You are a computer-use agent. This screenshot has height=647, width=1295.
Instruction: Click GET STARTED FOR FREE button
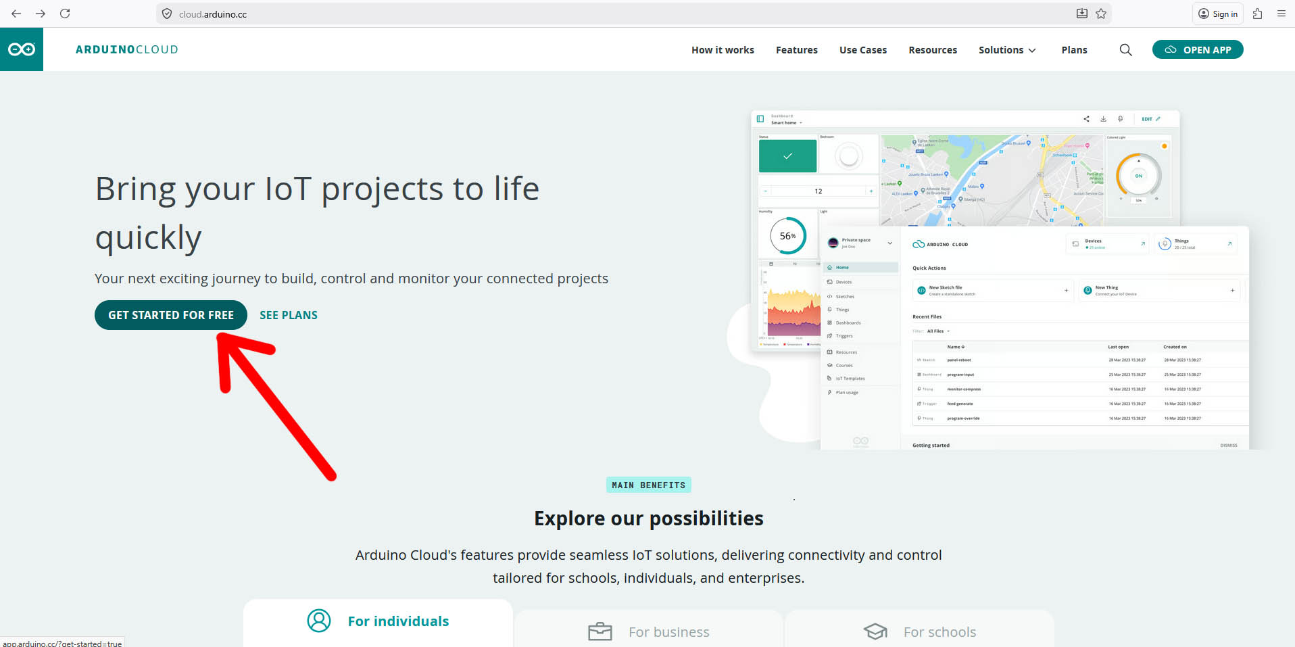point(171,315)
